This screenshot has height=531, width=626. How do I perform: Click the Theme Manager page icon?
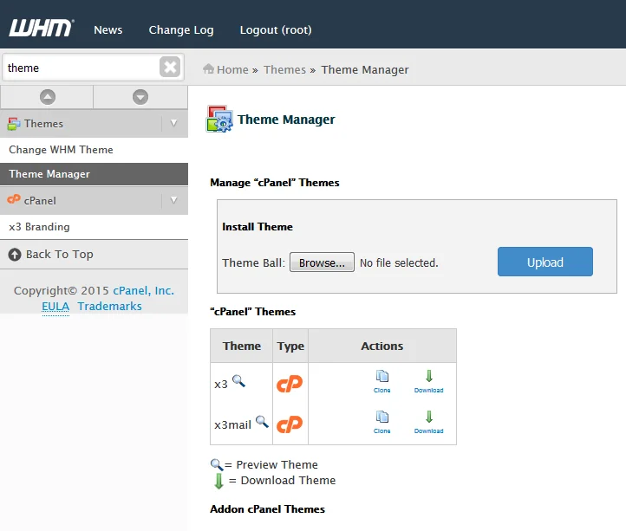click(x=219, y=119)
